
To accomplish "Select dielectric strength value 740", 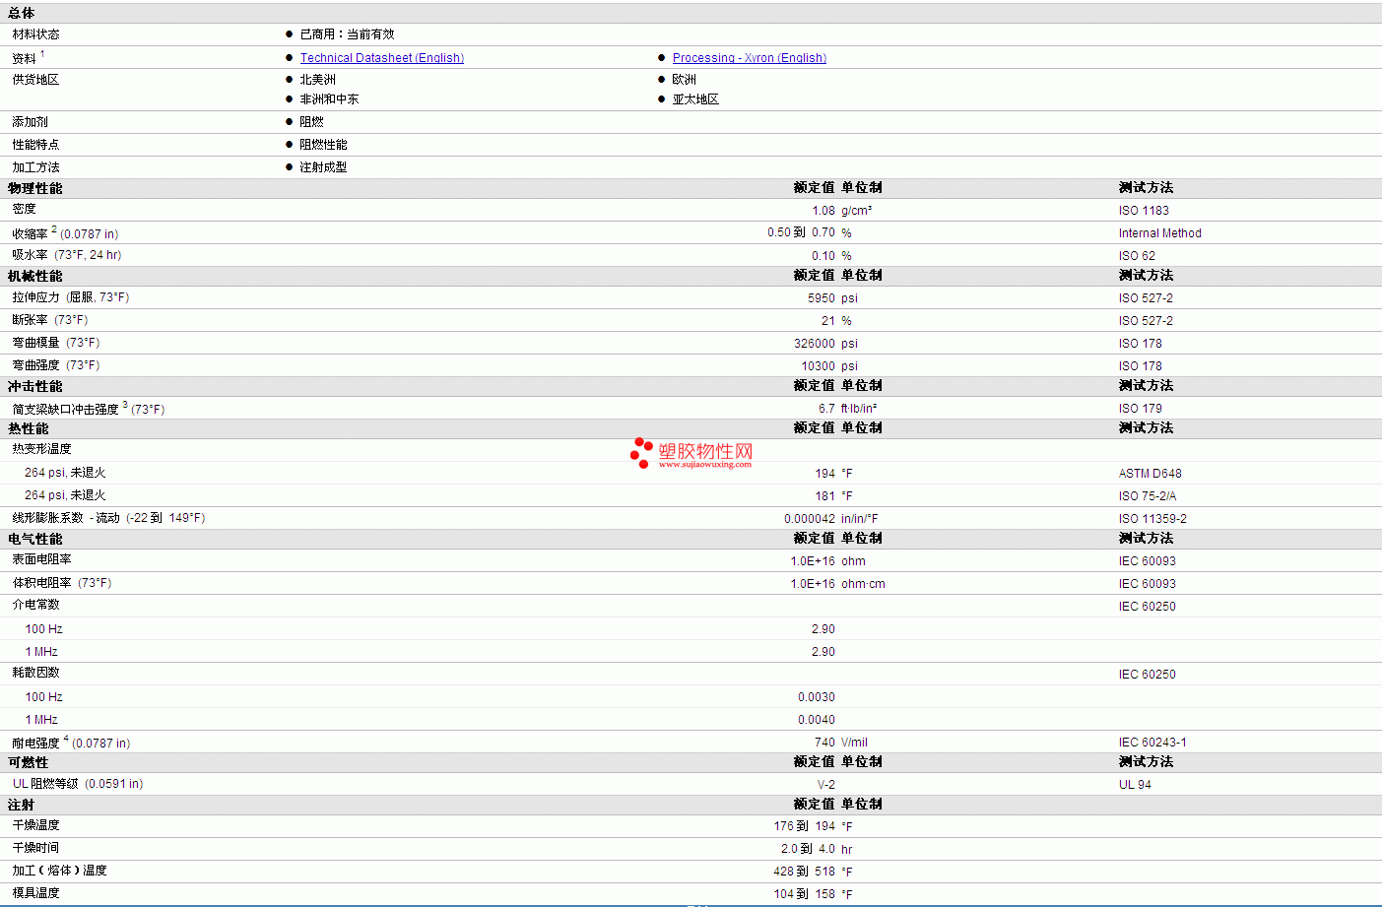I will tap(824, 743).
